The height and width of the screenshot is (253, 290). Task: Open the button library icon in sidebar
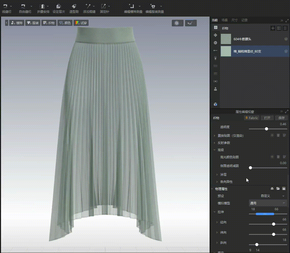pyautogui.click(x=215, y=43)
